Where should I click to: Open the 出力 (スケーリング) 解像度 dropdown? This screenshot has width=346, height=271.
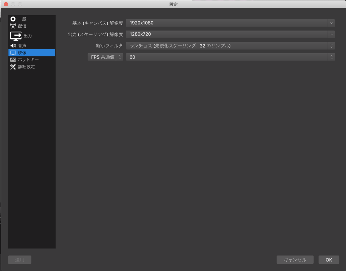[x=331, y=34]
